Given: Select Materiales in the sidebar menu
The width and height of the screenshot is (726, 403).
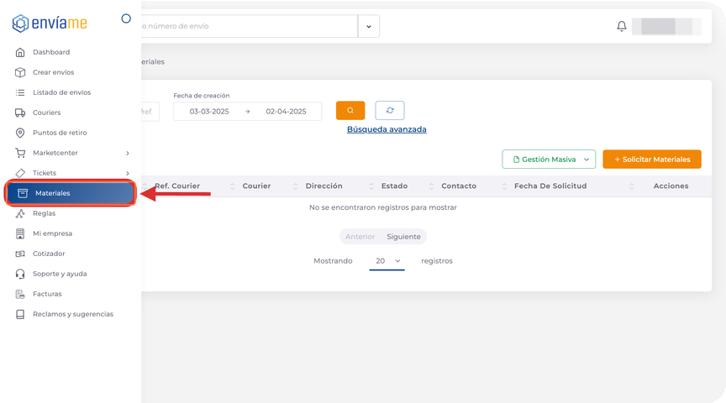Looking at the screenshot, I should click(71, 193).
